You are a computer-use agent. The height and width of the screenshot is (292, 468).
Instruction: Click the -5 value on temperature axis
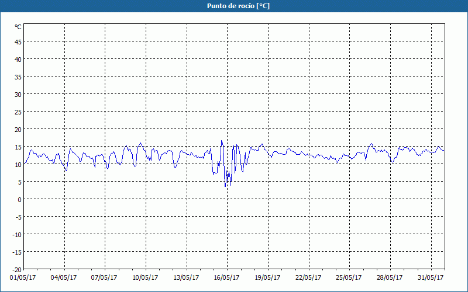click(x=19, y=217)
